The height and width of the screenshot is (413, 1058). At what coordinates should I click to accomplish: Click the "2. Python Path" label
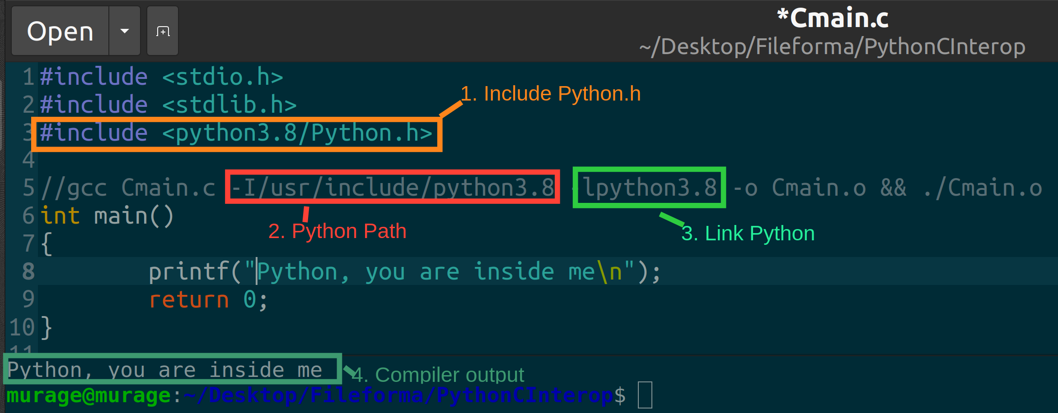click(337, 231)
